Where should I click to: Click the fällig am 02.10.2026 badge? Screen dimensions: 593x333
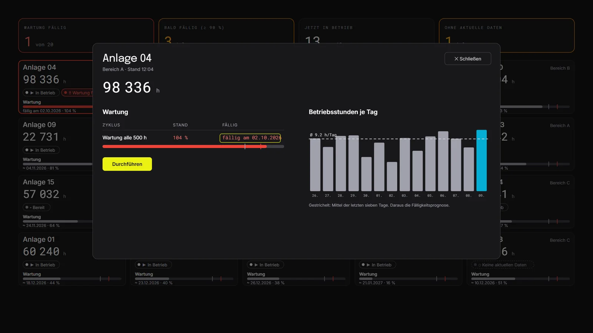pos(251,138)
